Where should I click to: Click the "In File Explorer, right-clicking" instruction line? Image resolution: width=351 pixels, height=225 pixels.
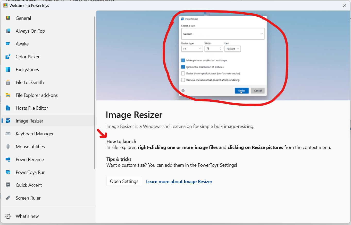pos(219,147)
